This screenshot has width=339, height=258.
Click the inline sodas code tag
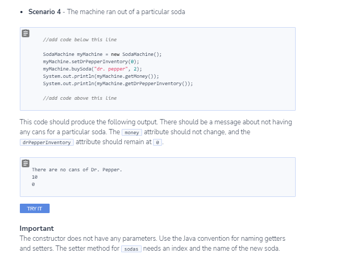pyautogui.click(x=131, y=249)
